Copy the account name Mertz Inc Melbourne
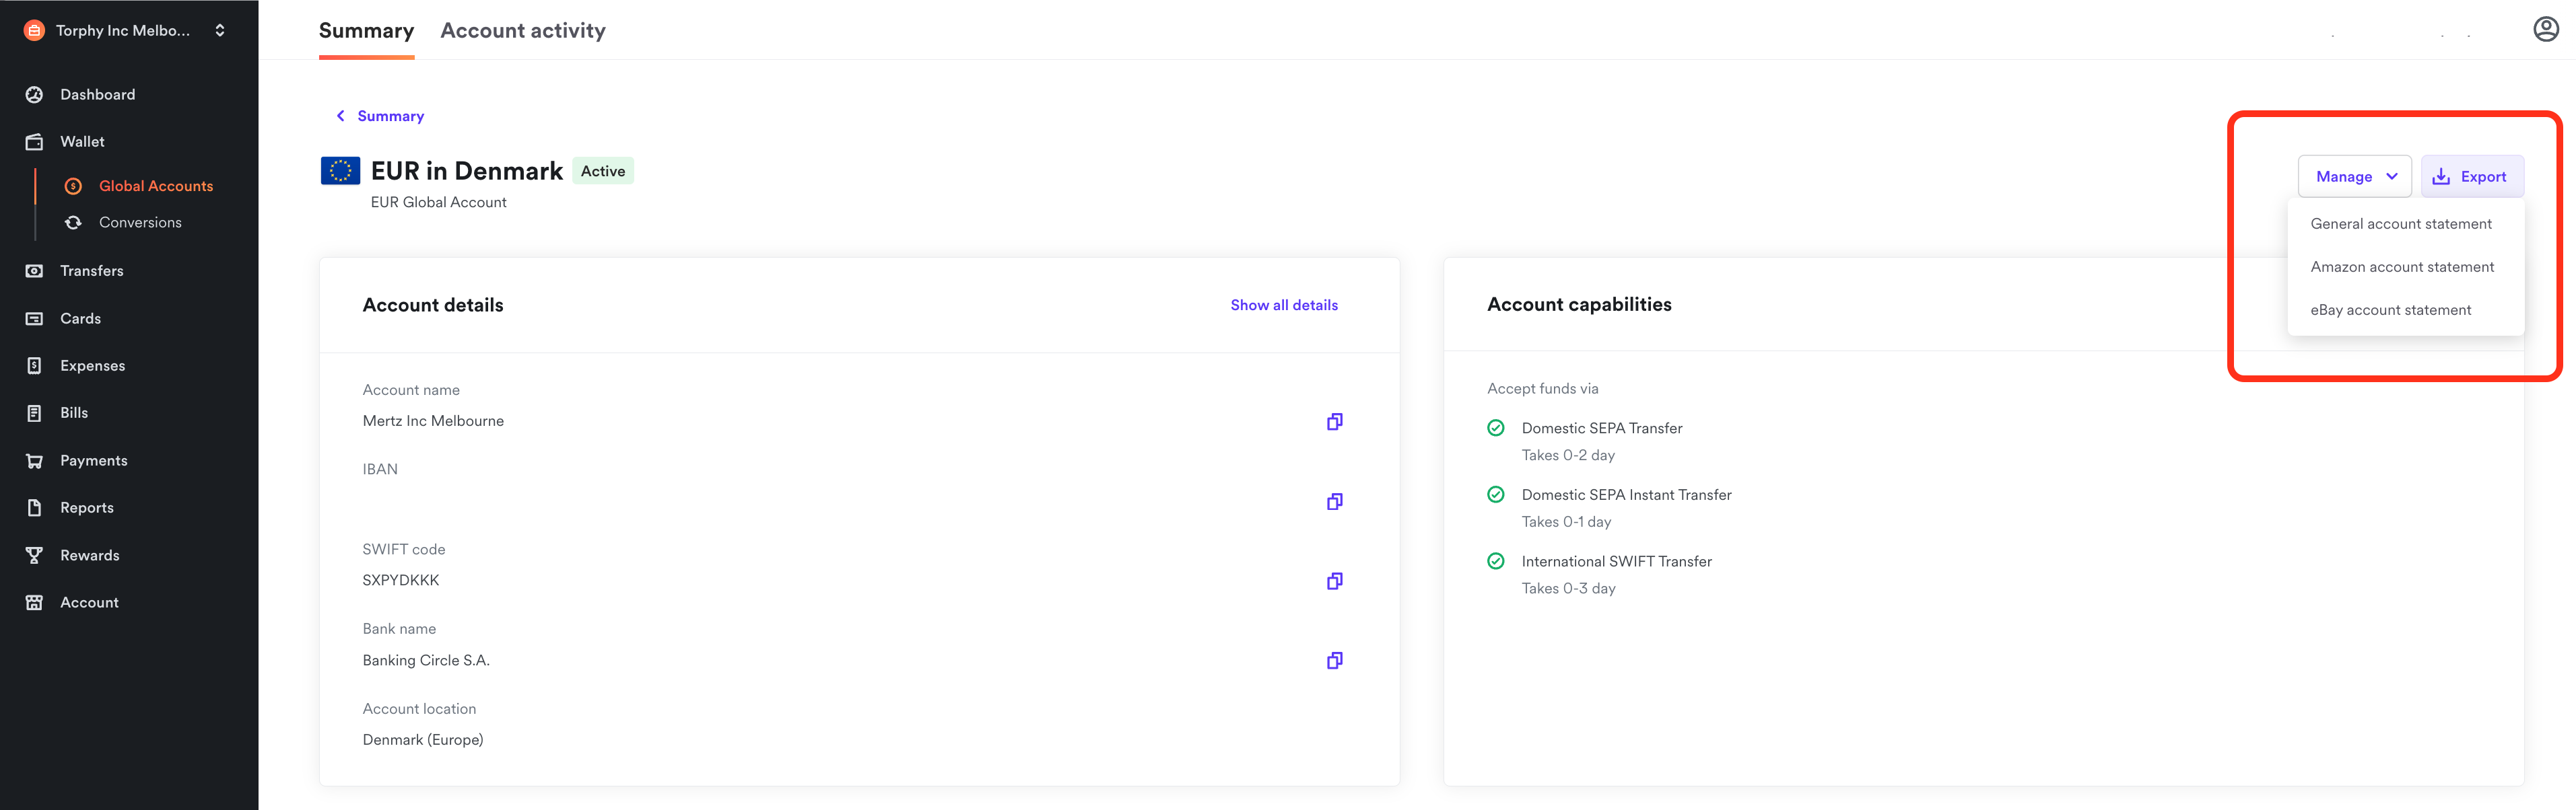 pyautogui.click(x=1334, y=420)
